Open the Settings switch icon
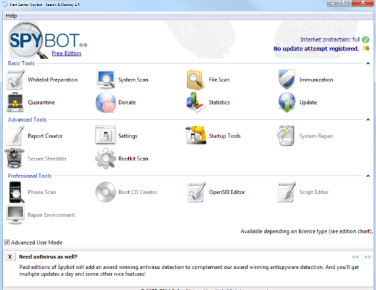Image resolution: width=376 pixels, height=290 pixels. pyautogui.click(x=106, y=135)
